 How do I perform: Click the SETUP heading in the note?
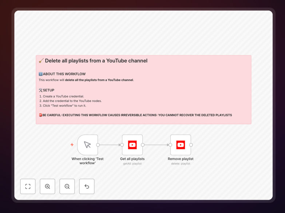point(47,90)
